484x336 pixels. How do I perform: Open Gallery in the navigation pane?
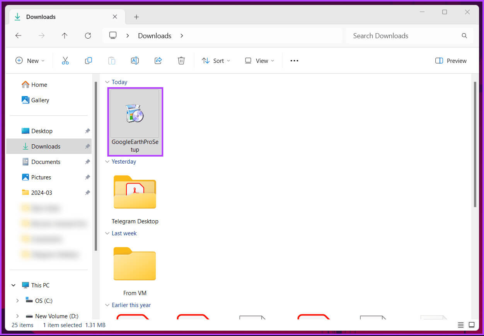35,100
